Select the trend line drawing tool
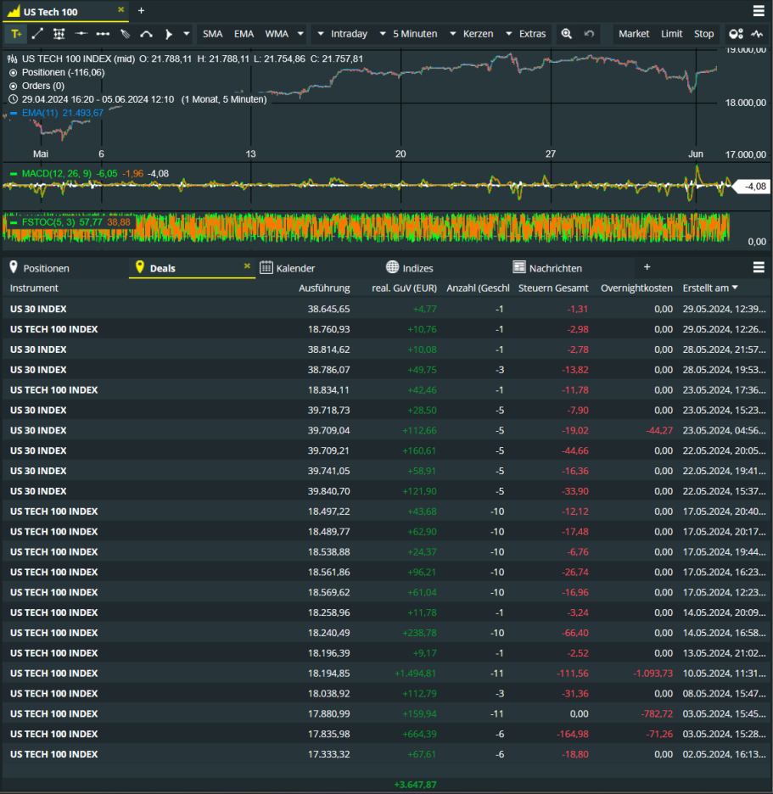 click(x=37, y=34)
